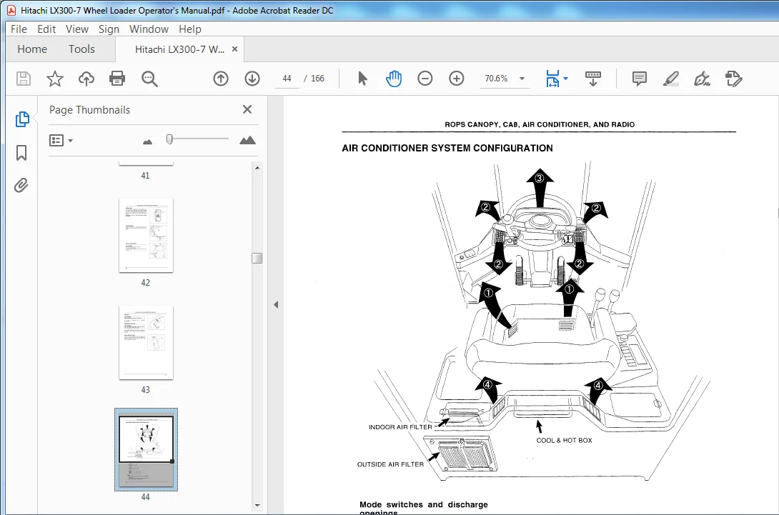
Task: Add the document to starred bookmarks
Action: (54, 79)
